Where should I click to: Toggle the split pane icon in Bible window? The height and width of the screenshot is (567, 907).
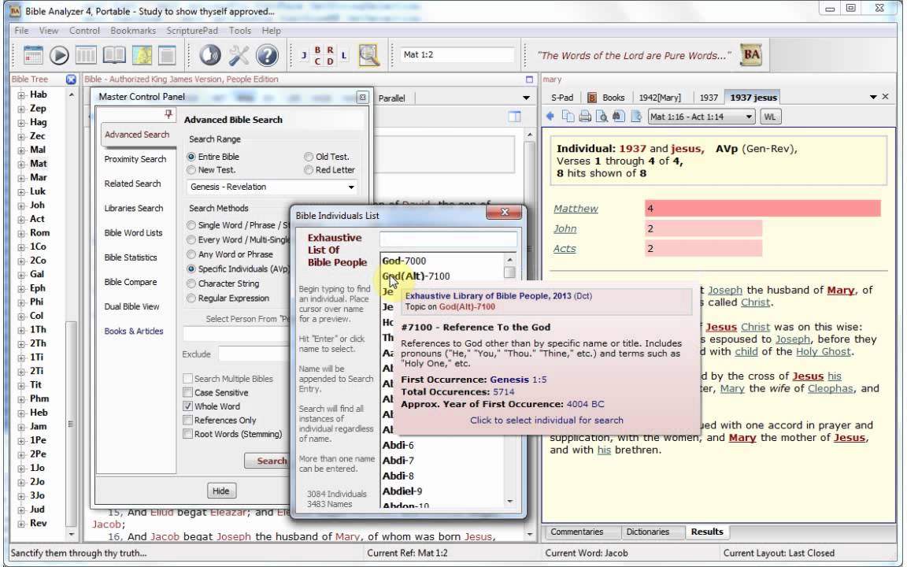coord(514,117)
